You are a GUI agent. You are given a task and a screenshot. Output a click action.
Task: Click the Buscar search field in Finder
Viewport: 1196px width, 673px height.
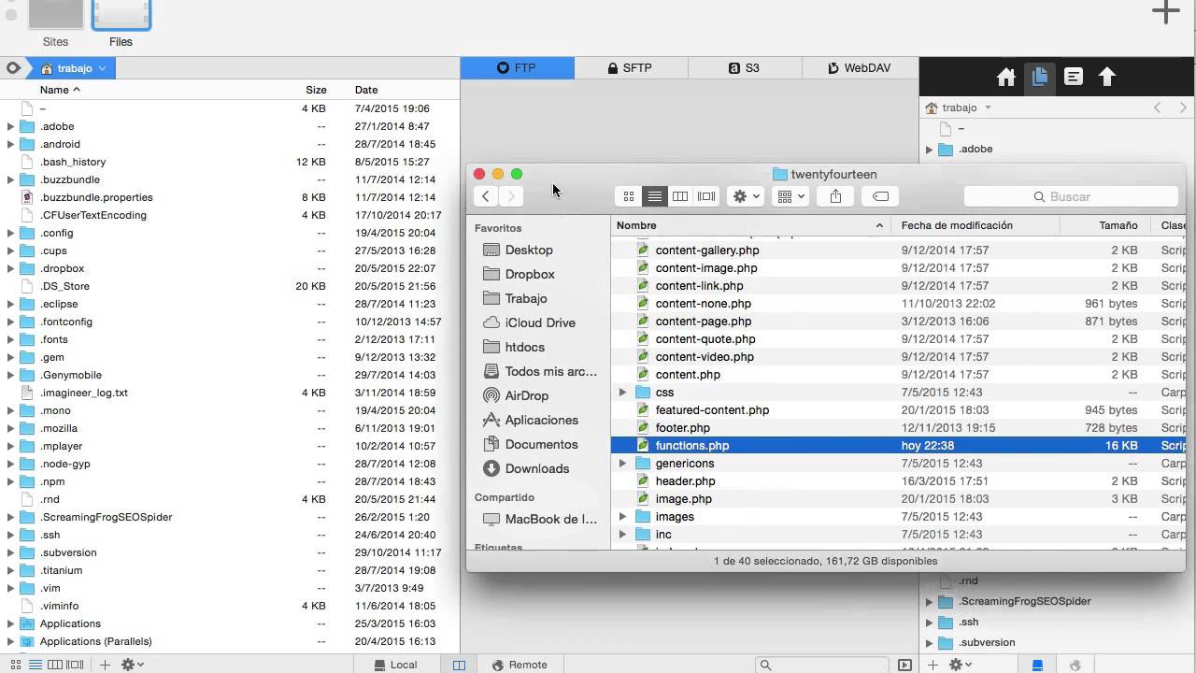click(1071, 196)
